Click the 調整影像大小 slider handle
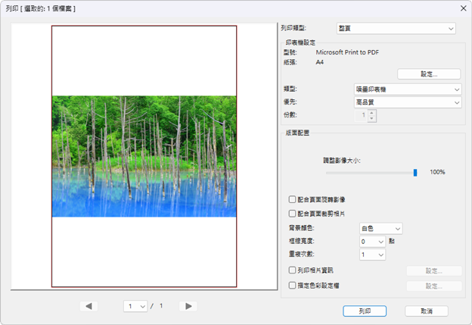This screenshot has height=325, width=472. 415,173
